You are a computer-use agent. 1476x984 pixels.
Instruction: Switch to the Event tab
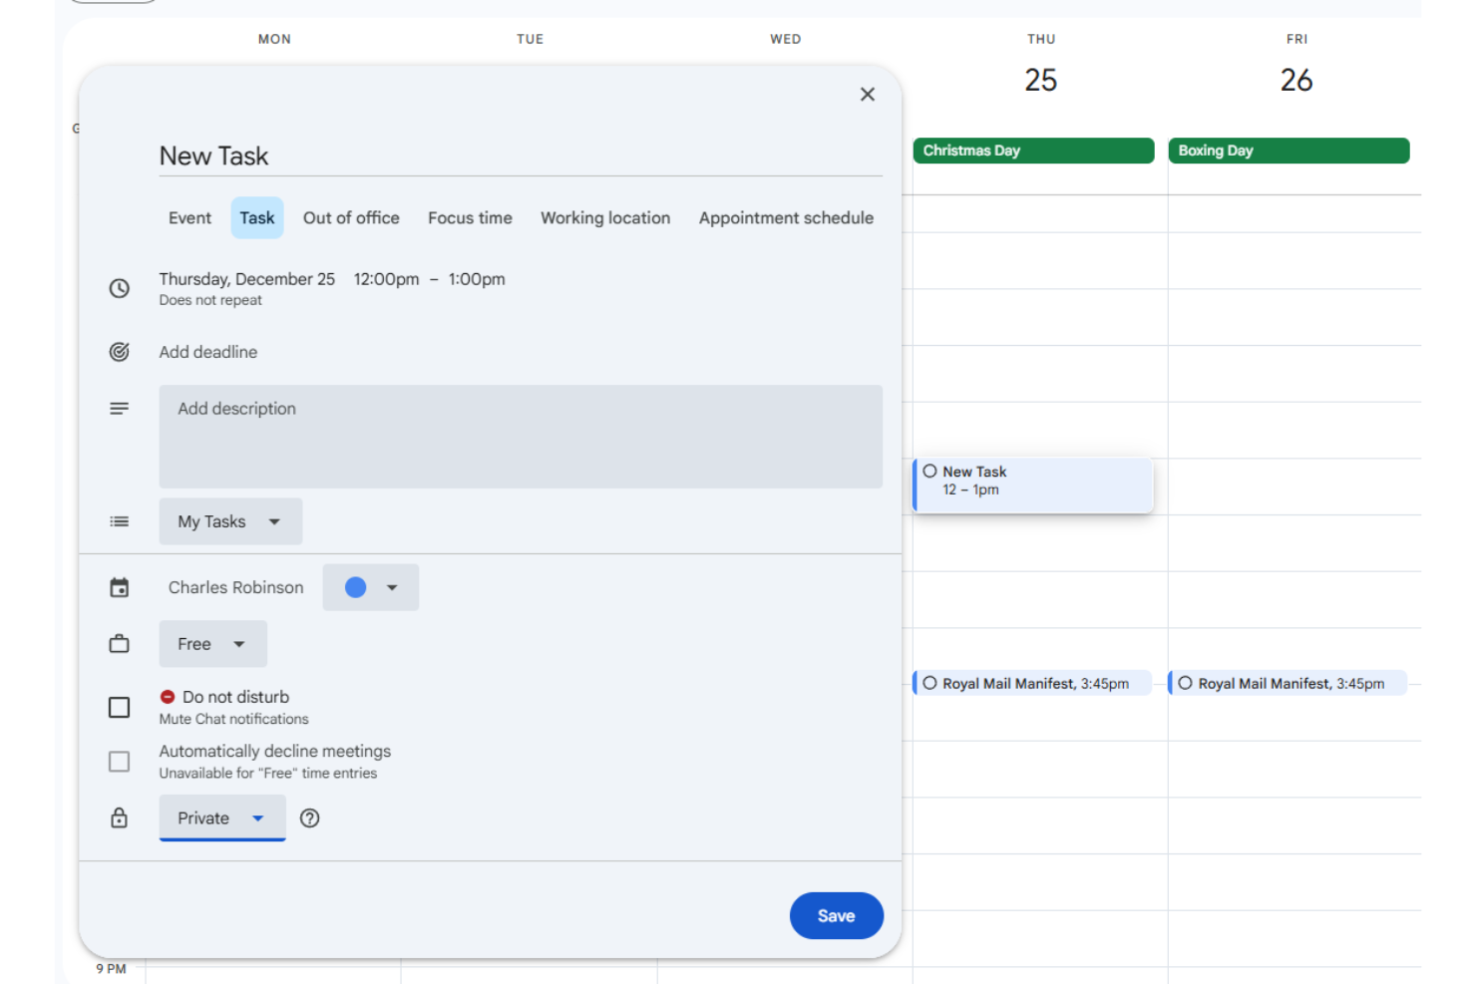point(189,217)
